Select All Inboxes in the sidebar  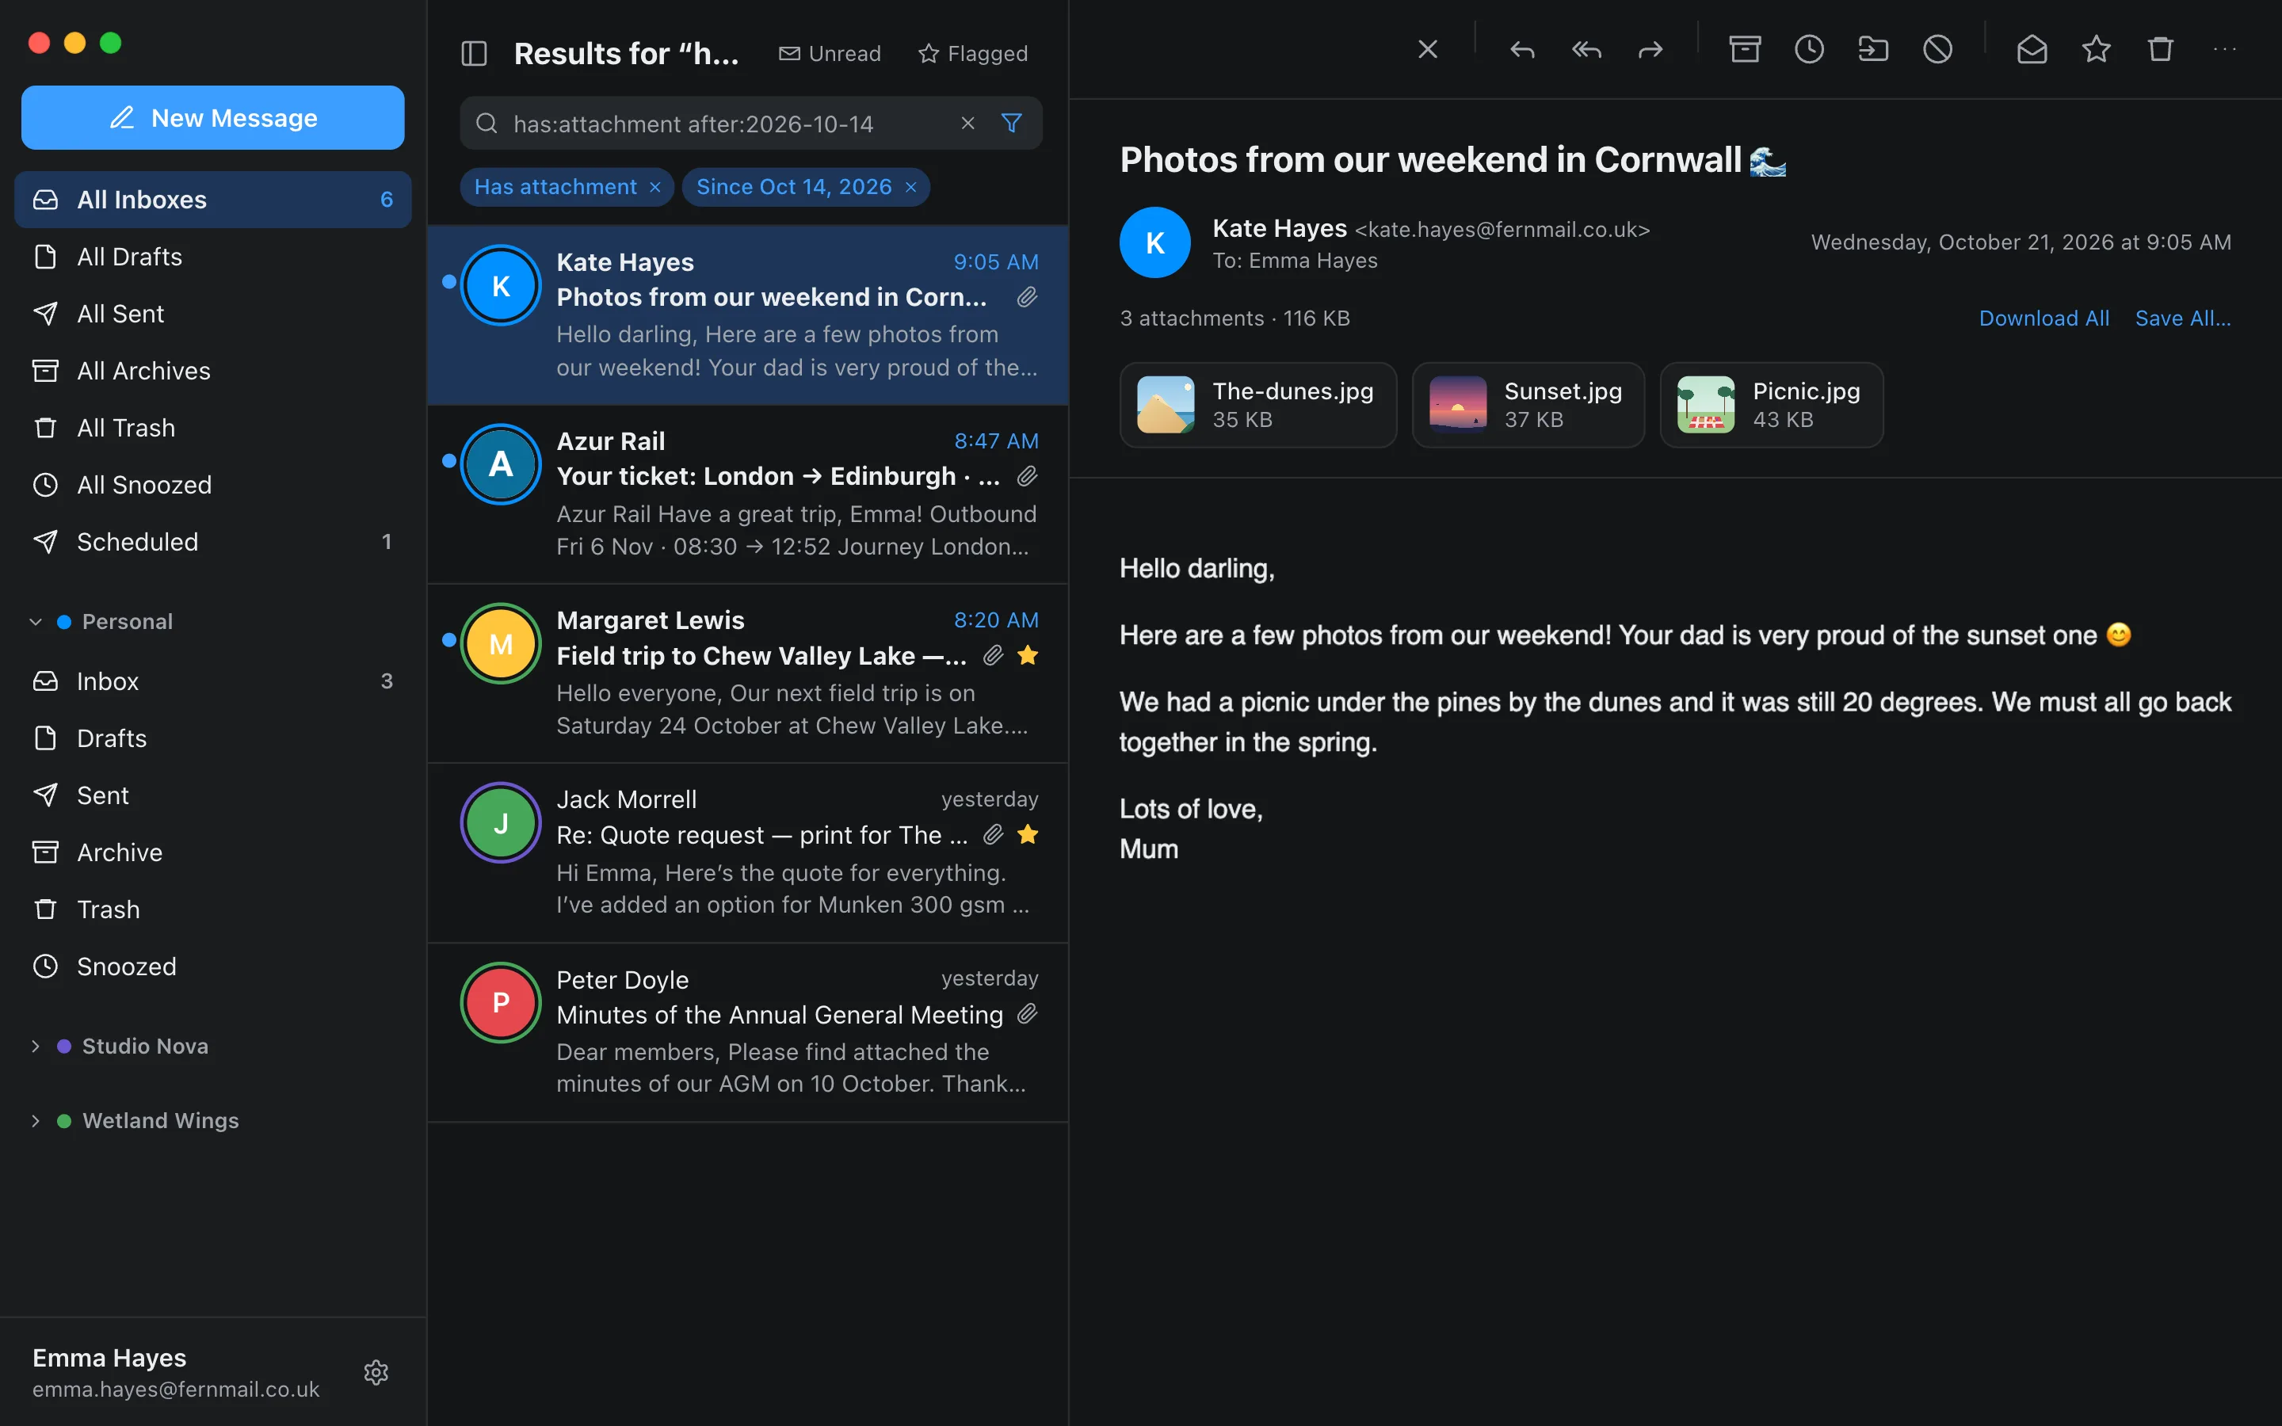pos(213,200)
